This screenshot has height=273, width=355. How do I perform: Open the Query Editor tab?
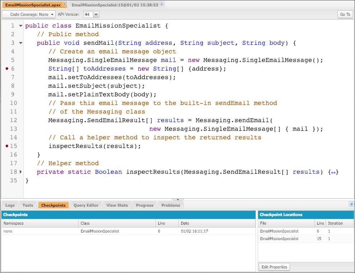[86, 205]
